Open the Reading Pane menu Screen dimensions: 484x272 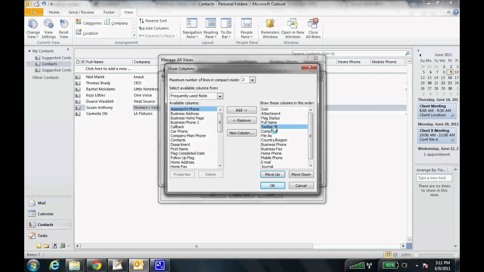[x=211, y=29]
